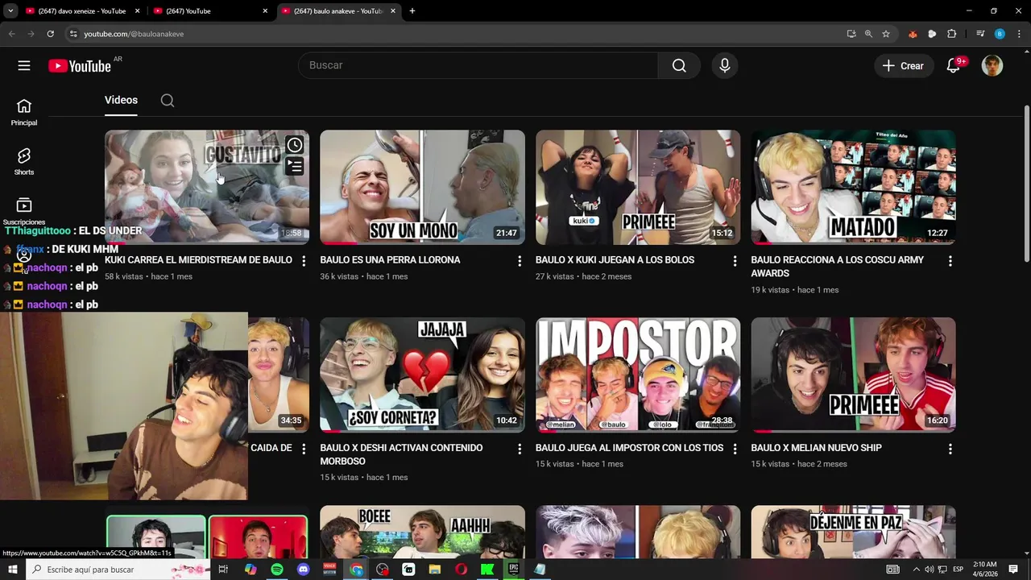Select the Videos channel tab
The width and height of the screenshot is (1031, 580).
121,101
